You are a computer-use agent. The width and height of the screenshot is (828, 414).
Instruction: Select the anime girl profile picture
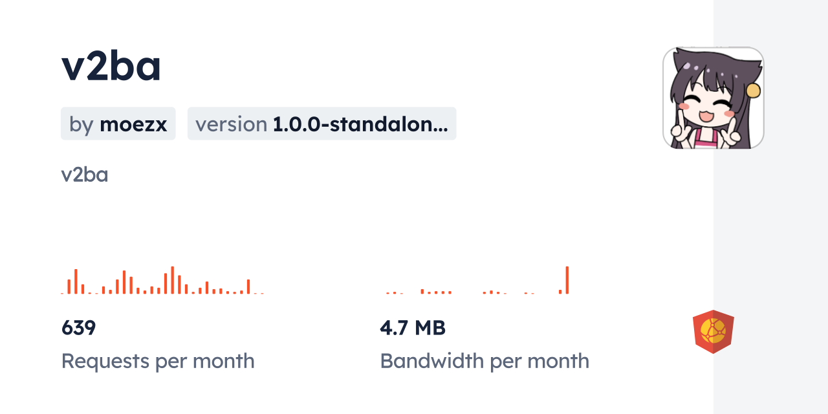[713, 97]
